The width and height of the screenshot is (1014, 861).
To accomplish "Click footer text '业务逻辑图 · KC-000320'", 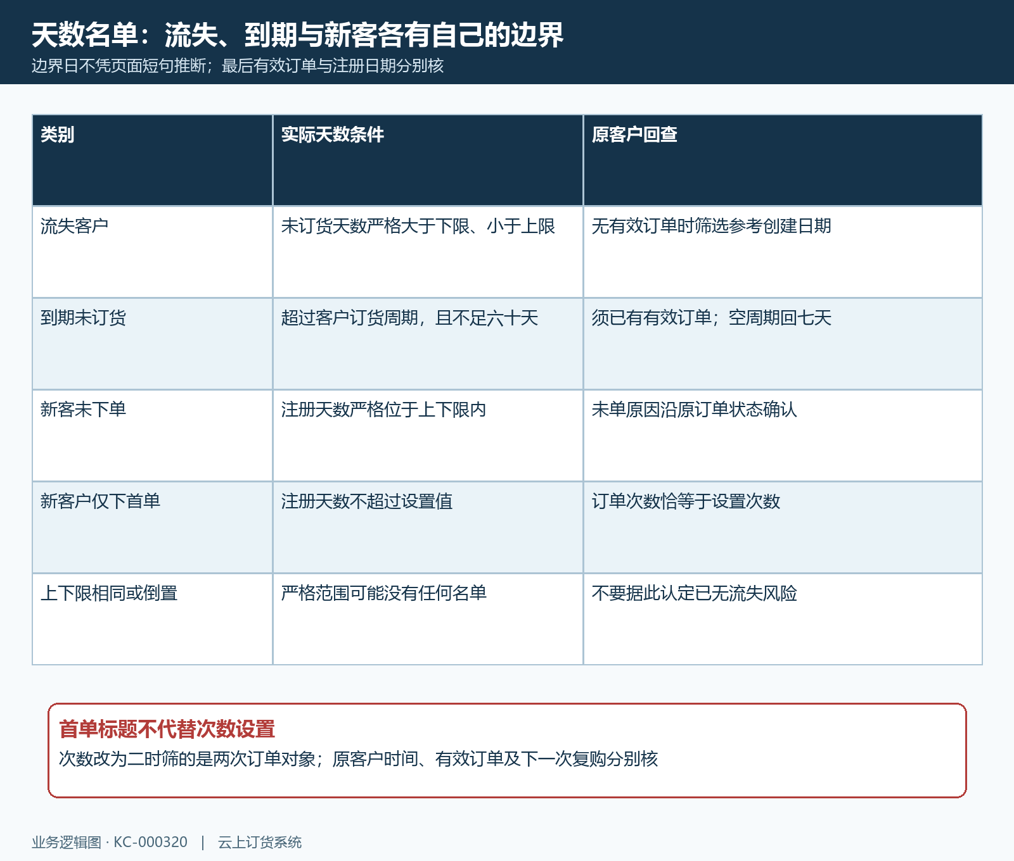I will click(110, 843).
